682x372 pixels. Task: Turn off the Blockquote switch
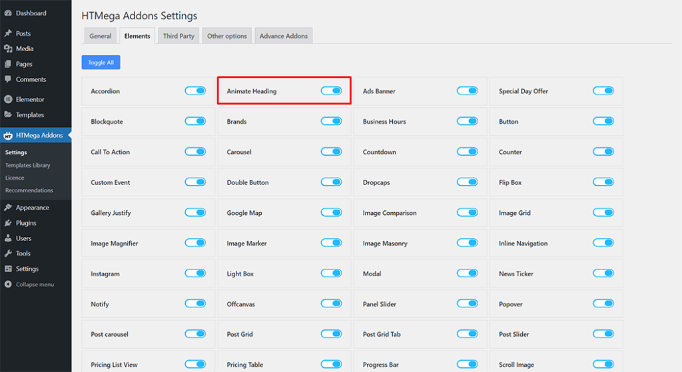(195, 121)
